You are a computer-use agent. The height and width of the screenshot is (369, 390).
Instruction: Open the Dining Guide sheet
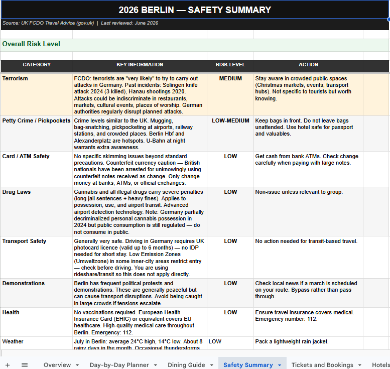point(186,365)
